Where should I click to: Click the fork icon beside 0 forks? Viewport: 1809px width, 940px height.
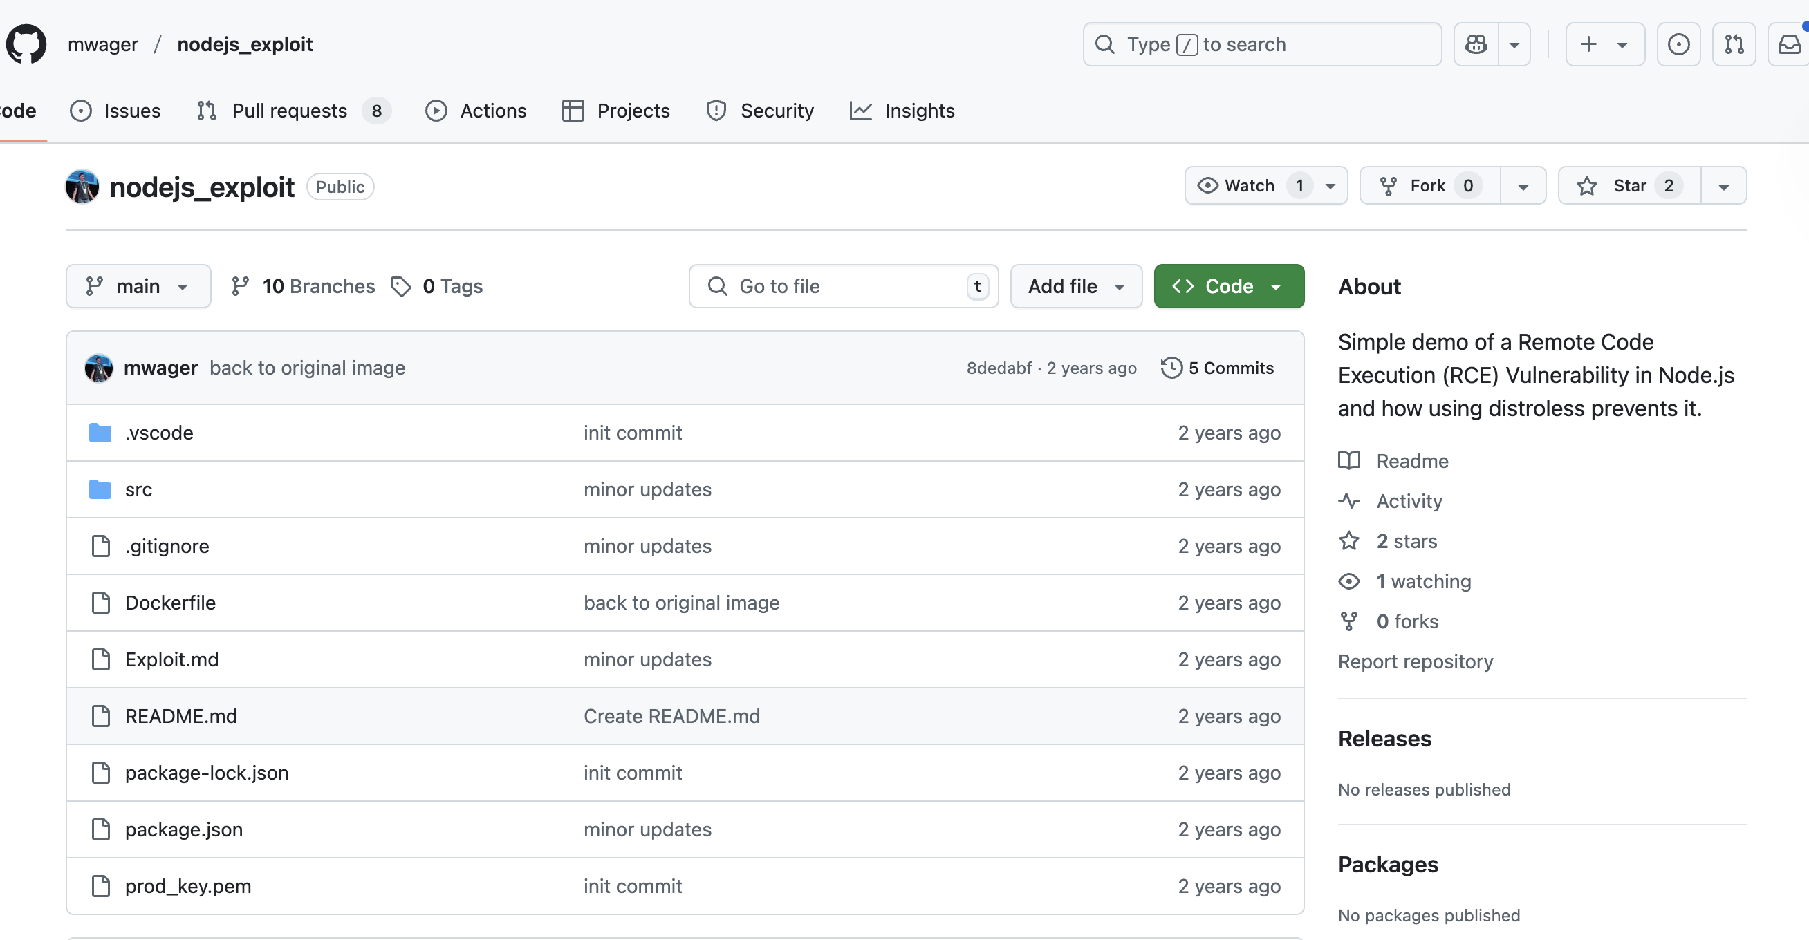[x=1349, y=621]
